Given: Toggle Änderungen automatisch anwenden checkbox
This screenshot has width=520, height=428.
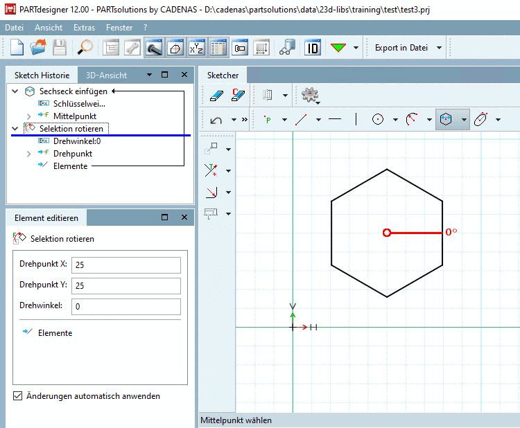Looking at the screenshot, I should coord(17,396).
